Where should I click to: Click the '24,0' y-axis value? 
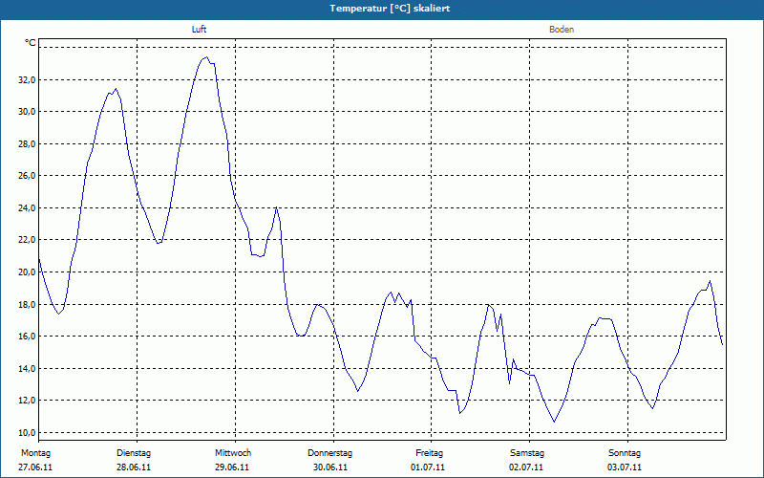(27, 207)
